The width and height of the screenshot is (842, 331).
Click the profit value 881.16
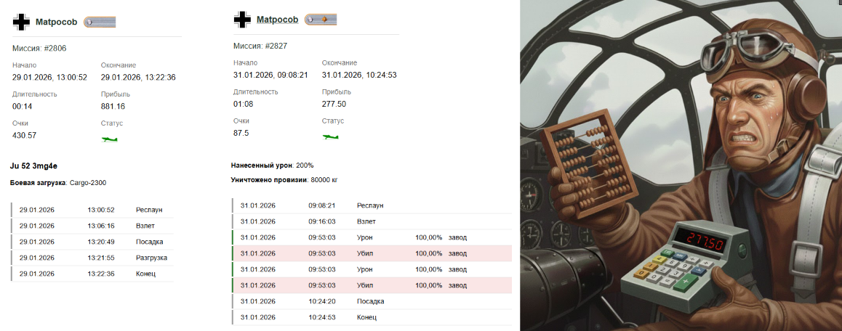click(113, 106)
